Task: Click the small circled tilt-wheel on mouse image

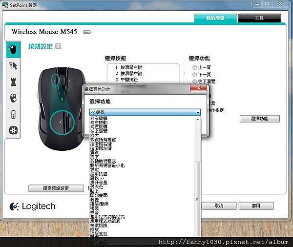Action: (x=55, y=80)
